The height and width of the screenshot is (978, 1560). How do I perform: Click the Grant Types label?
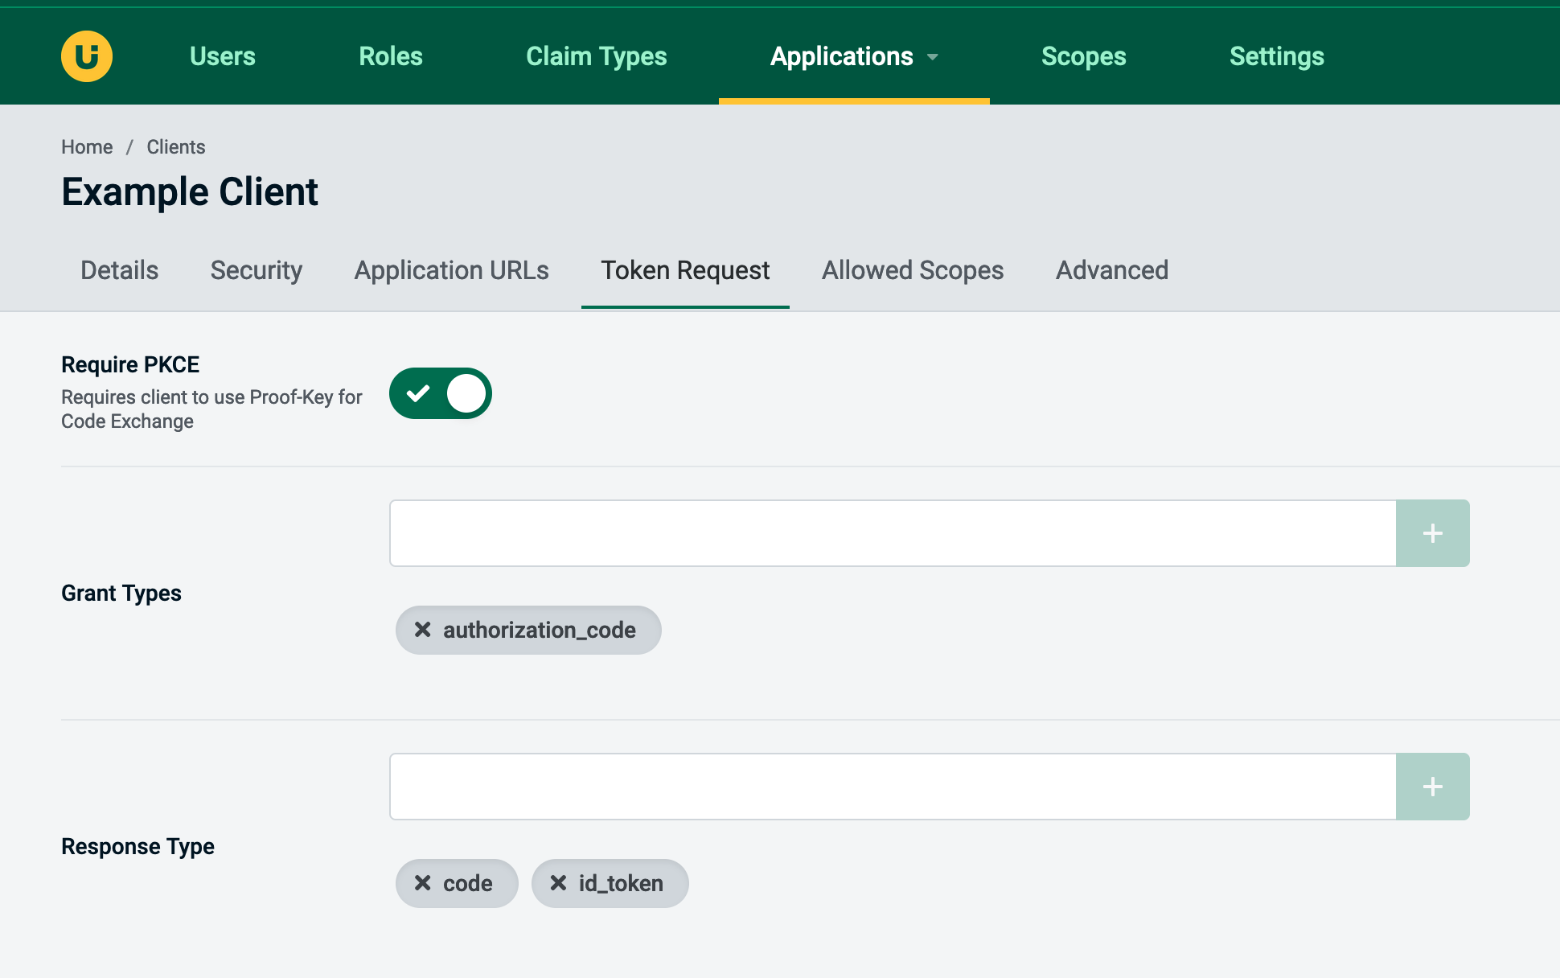(121, 593)
